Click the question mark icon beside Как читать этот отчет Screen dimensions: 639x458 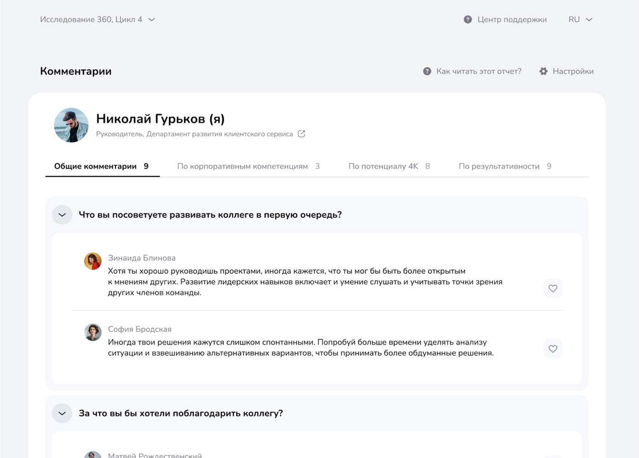tap(426, 71)
